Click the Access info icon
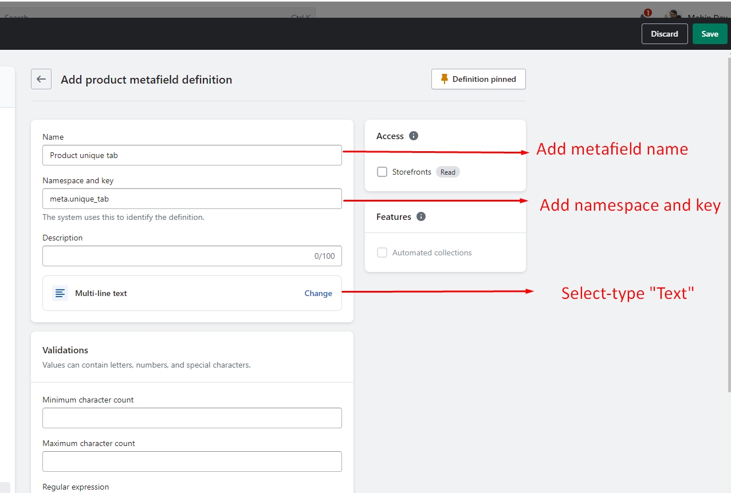731x493 pixels. pyautogui.click(x=414, y=136)
